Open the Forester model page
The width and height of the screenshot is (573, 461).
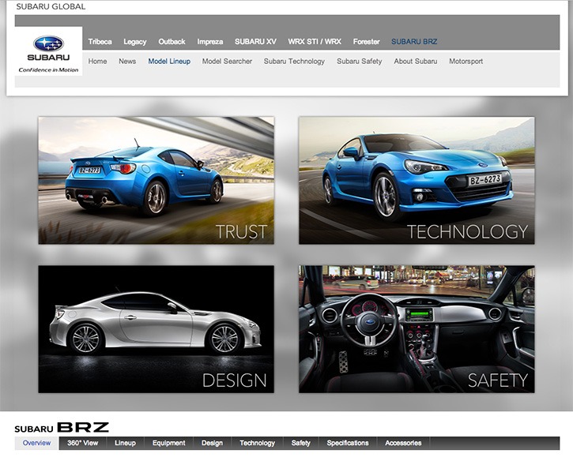(366, 42)
